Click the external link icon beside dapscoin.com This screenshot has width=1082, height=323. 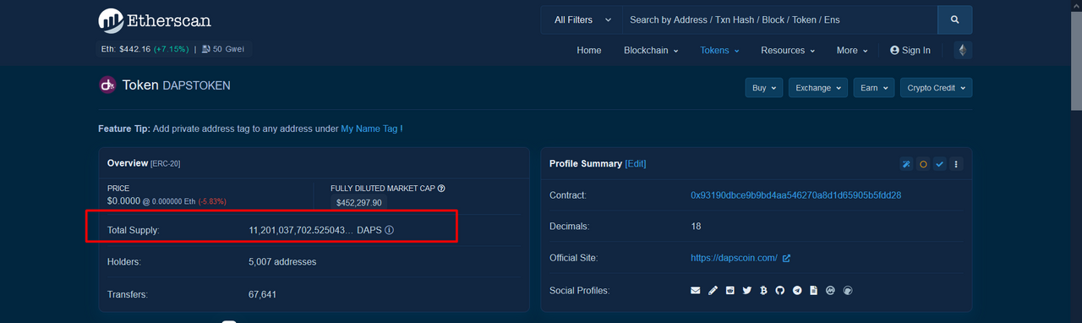pyautogui.click(x=786, y=258)
